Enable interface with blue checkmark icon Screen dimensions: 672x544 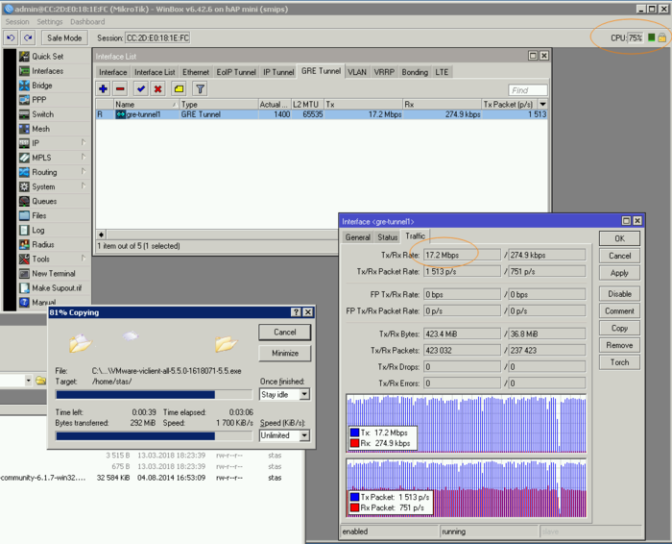(x=140, y=88)
